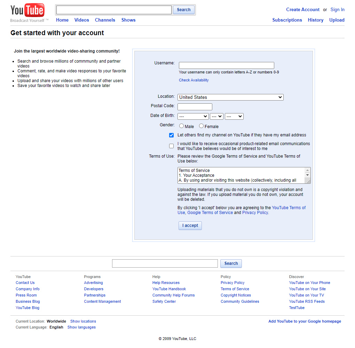Open the Home navigation tab
Screen dimensions: 355x348
pos(62,20)
